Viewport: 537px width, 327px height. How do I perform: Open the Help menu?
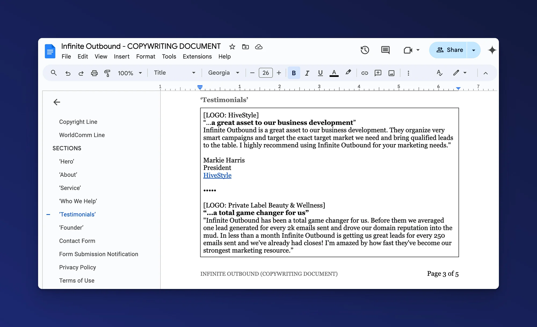224,57
